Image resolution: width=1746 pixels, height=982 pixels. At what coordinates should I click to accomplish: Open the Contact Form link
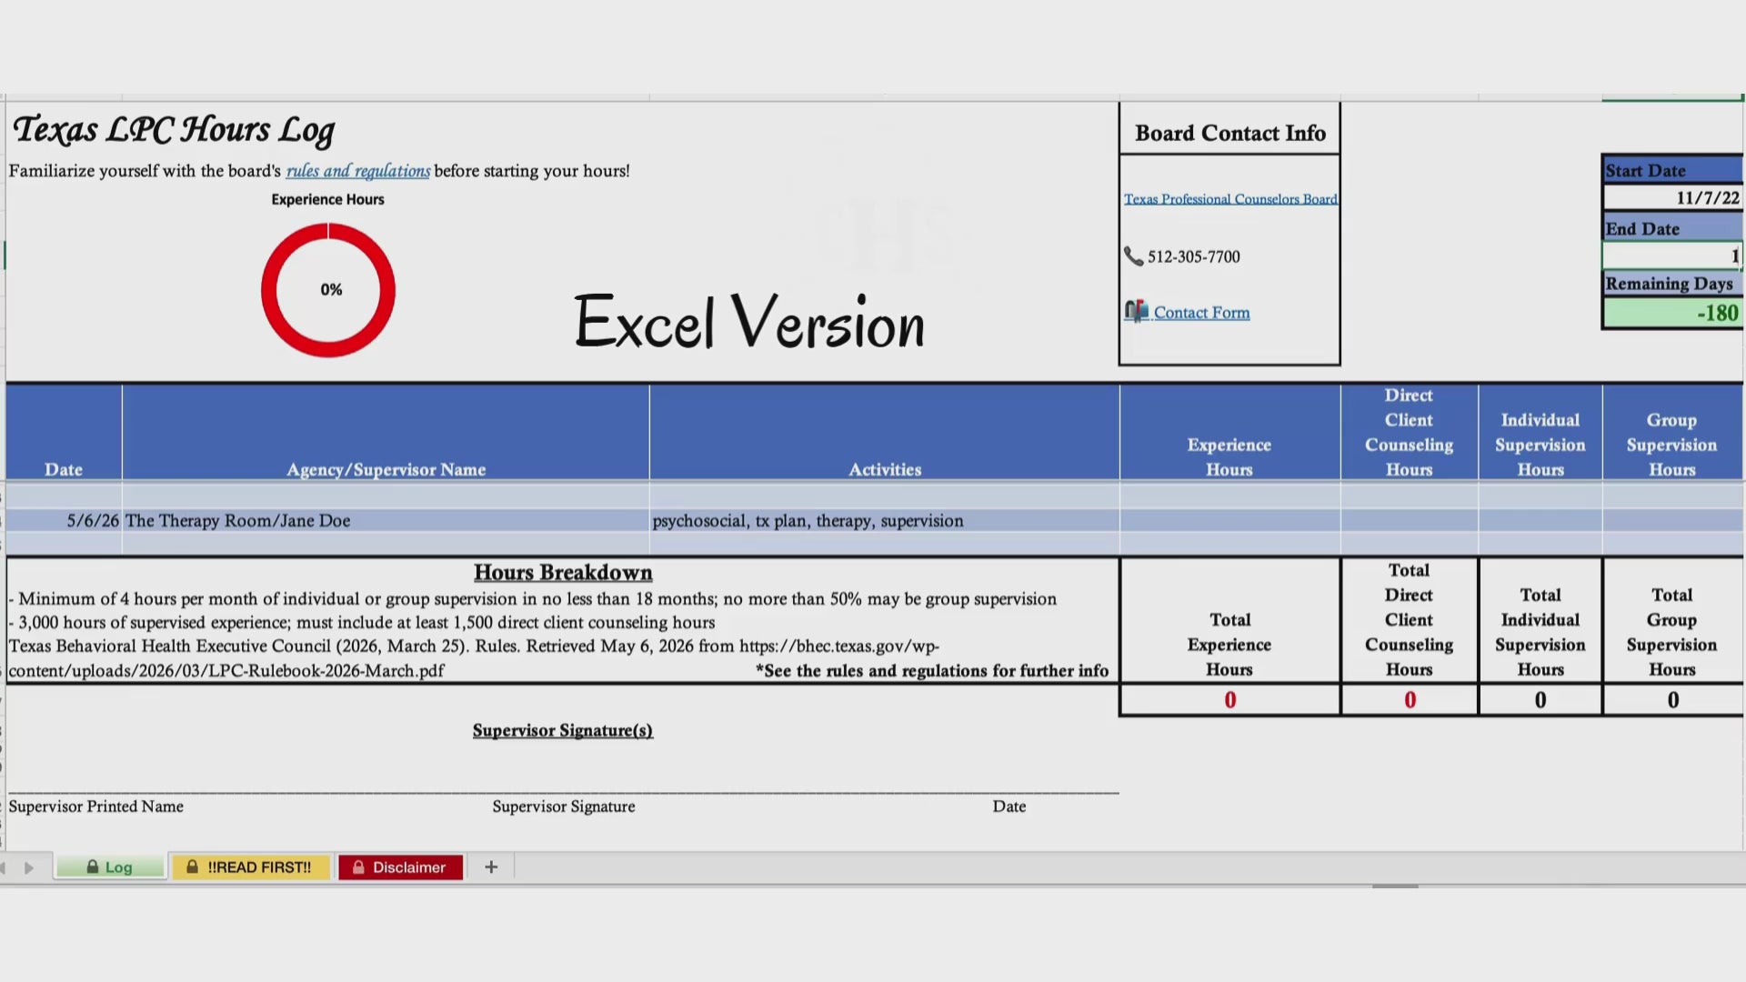pos(1201,313)
